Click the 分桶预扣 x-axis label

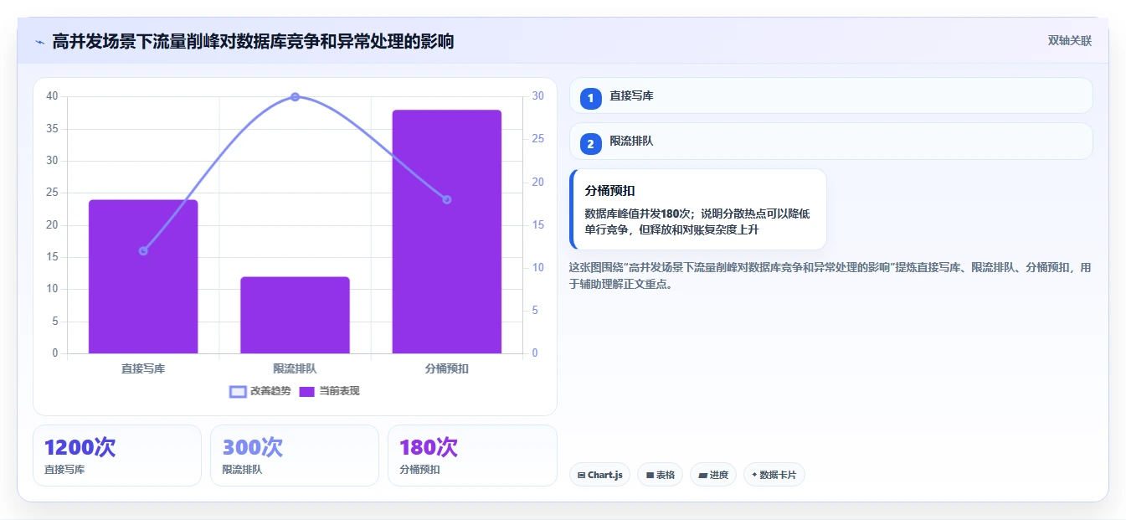point(447,368)
